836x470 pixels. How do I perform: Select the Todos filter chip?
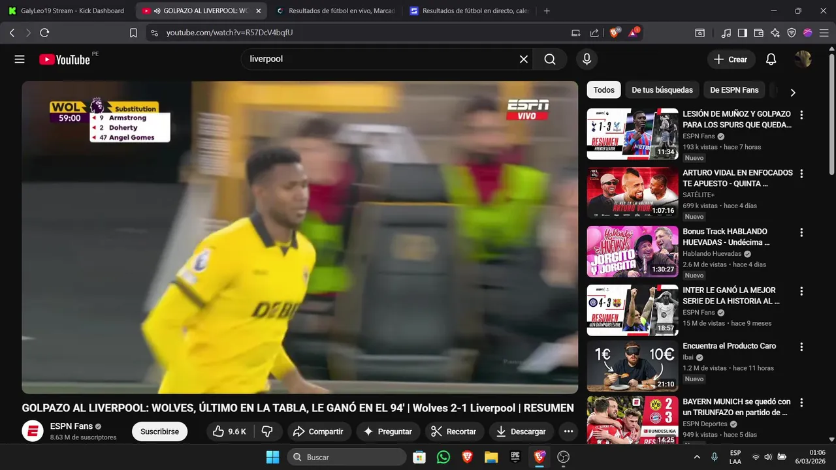point(603,90)
